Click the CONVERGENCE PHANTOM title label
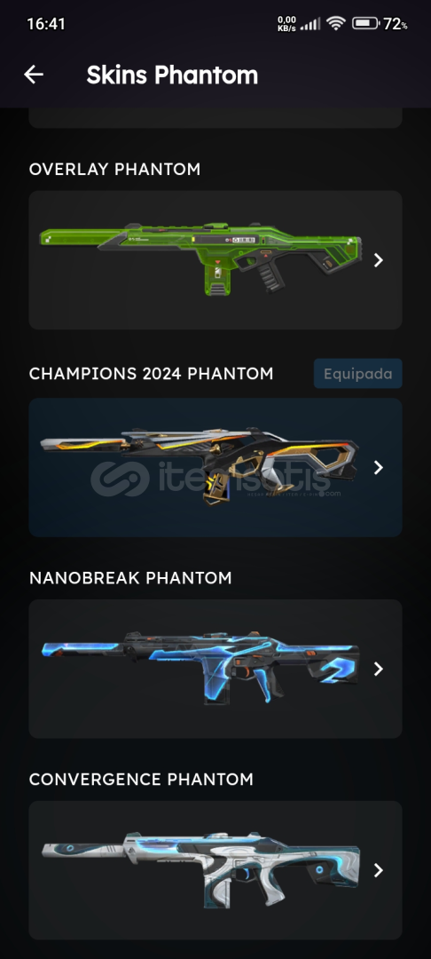Image resolution: width=431 pixels, height=959 pixels. (x=141, y=780)
